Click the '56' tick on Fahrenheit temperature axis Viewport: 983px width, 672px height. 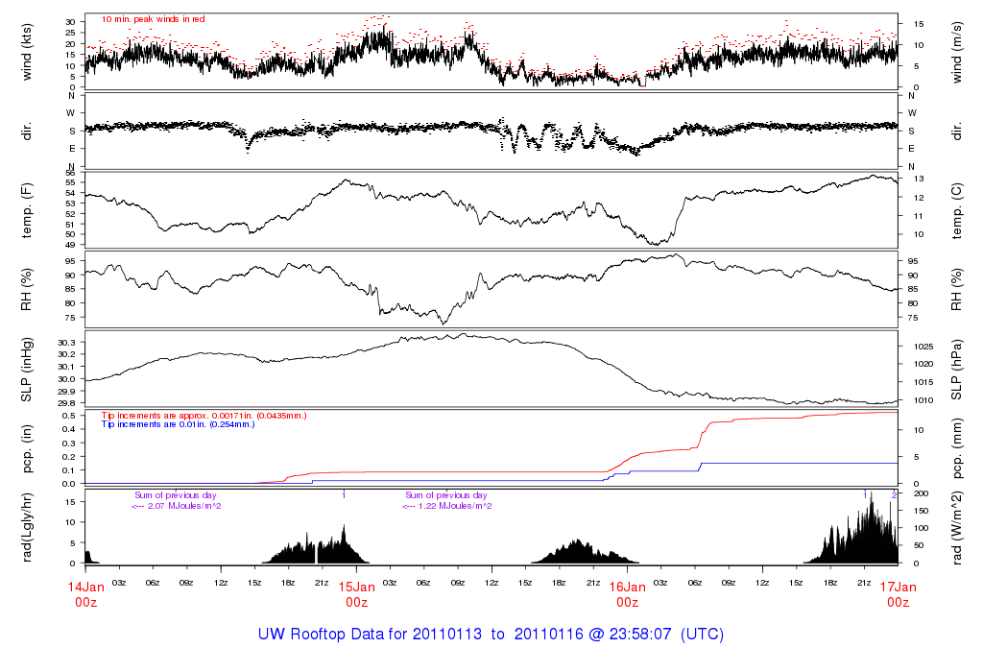70,173
